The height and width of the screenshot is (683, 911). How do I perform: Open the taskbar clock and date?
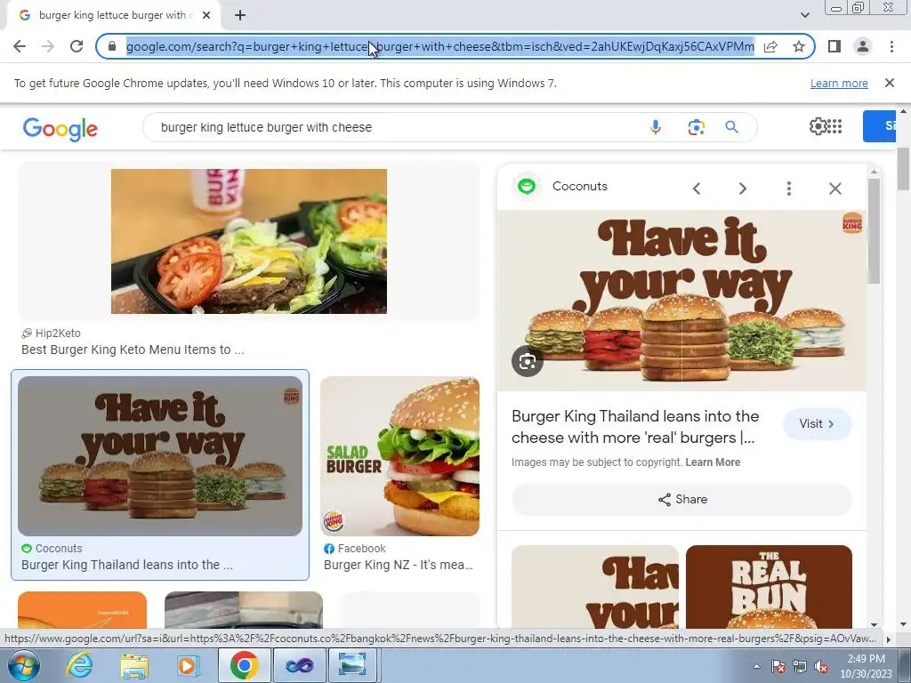coord(866,666)
